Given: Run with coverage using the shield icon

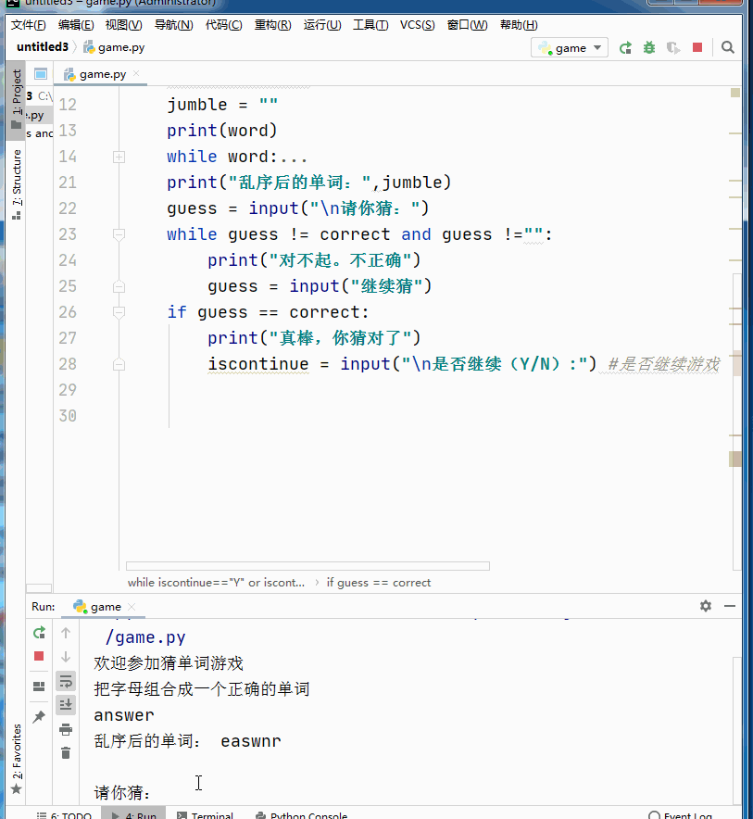Looking at the screenshot, I should [x=672, y=46].
